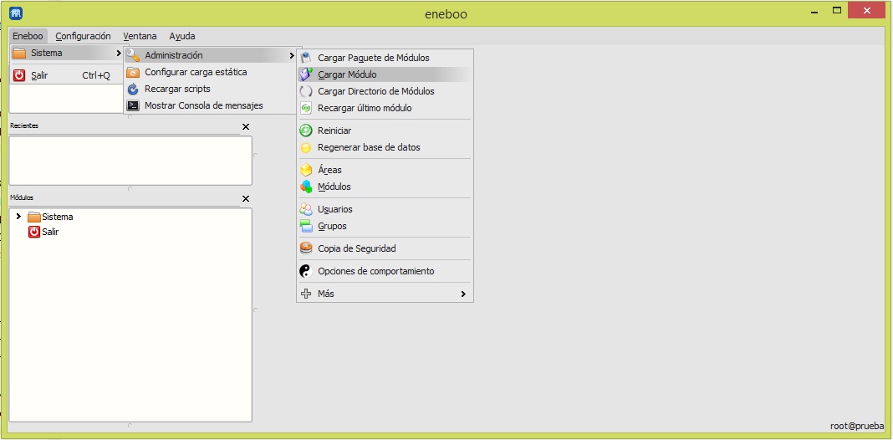
Task: Click the Módulos colored spheres icon
Action: [x=306, y=187]
